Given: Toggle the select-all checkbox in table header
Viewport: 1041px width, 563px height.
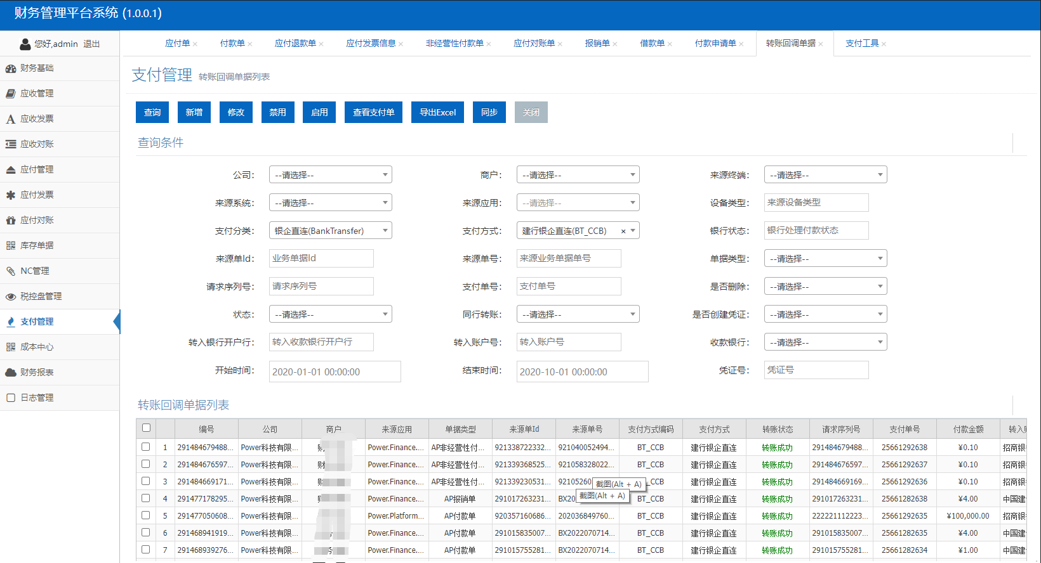Looking at the screenshot, I should coord(146,428).
